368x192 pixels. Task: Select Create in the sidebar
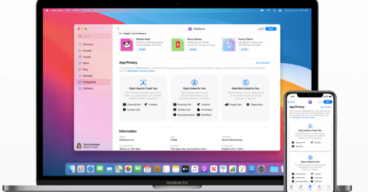(85, 57)
